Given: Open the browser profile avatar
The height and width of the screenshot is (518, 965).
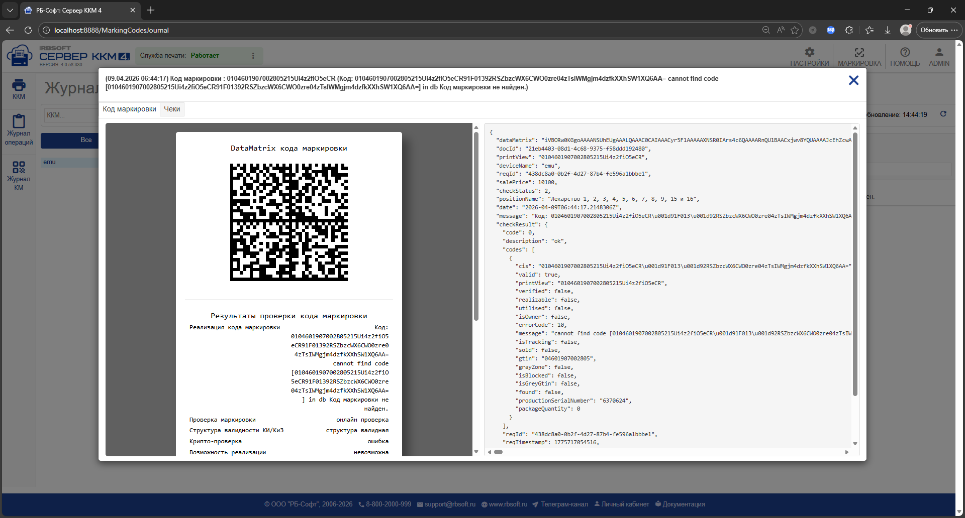Looking at the screenshot, I should tap(906, 30).
